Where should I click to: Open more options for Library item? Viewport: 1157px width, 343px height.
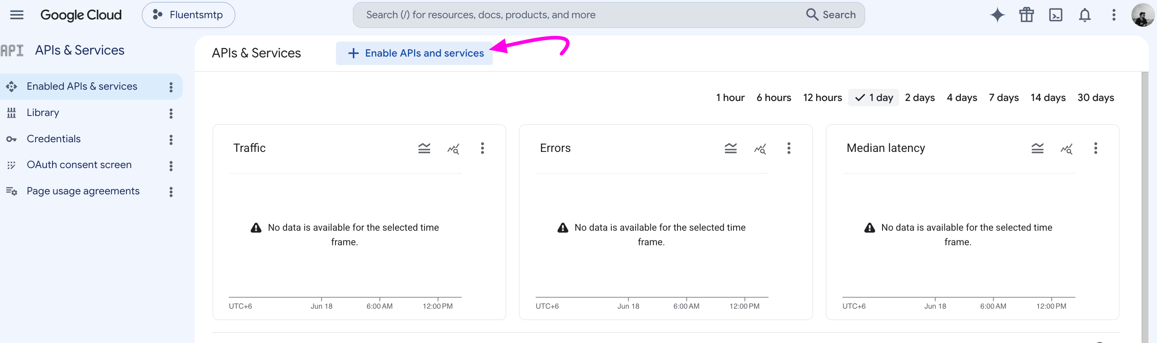[171, 114]
